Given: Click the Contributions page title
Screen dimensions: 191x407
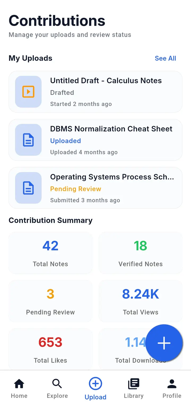Looking at the screenshot, I should coord(57,21).
